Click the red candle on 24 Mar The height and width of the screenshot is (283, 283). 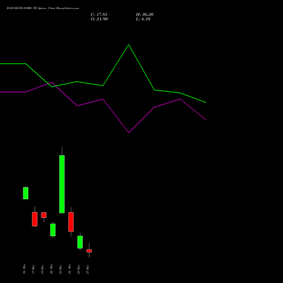(71, 222)
